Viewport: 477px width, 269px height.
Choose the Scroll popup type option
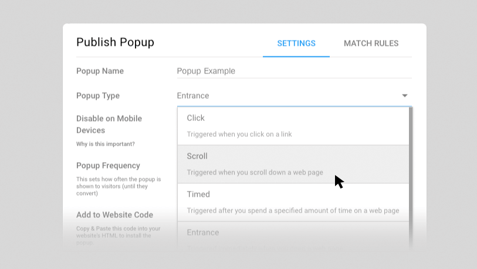[x=293, y=164]
